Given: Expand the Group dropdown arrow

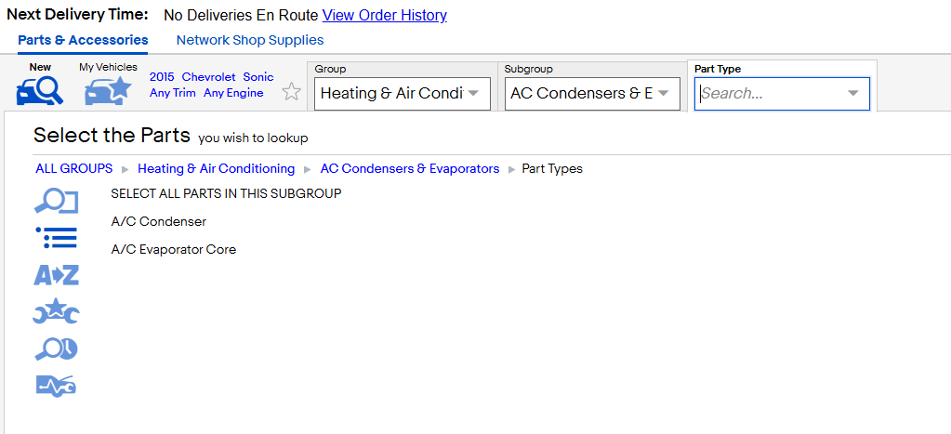Looking at the screenshot, I should 474,93.
